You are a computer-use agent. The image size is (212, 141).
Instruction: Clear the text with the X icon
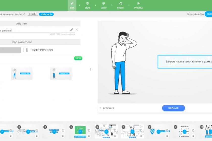pyautogui.click(x=77, y=30)
